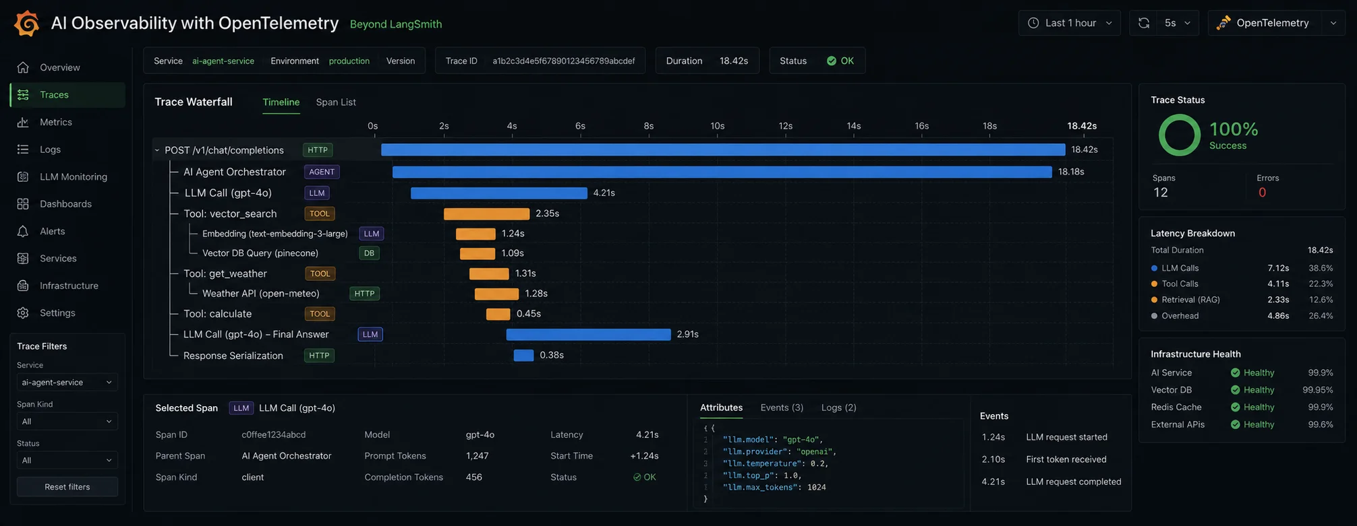
Task: Click green OK check icon in Status
Action: pos(832,61)
